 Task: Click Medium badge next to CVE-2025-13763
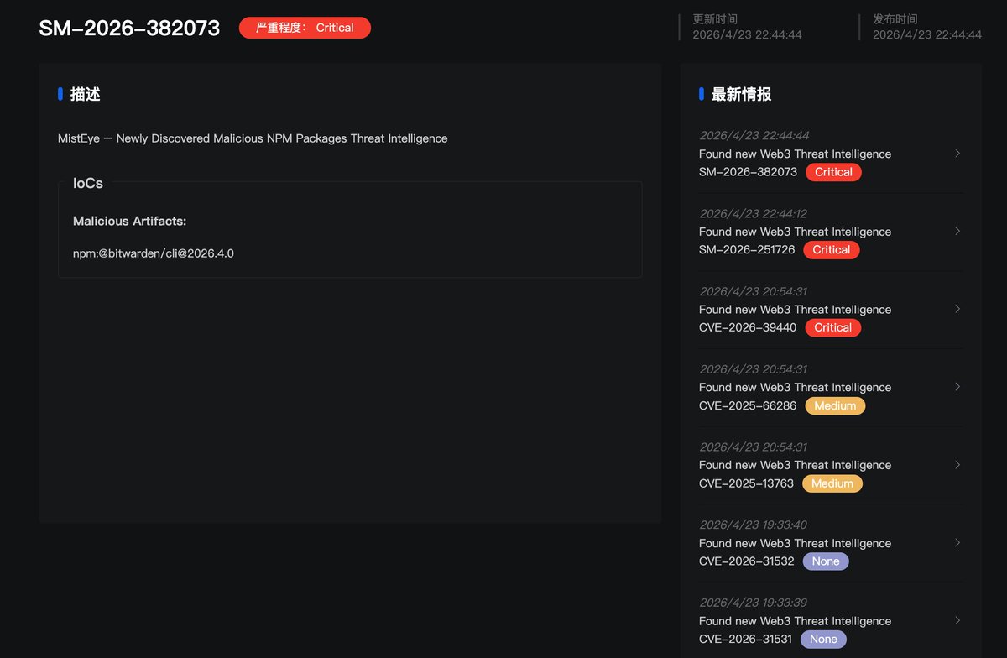tap(832, 484)
